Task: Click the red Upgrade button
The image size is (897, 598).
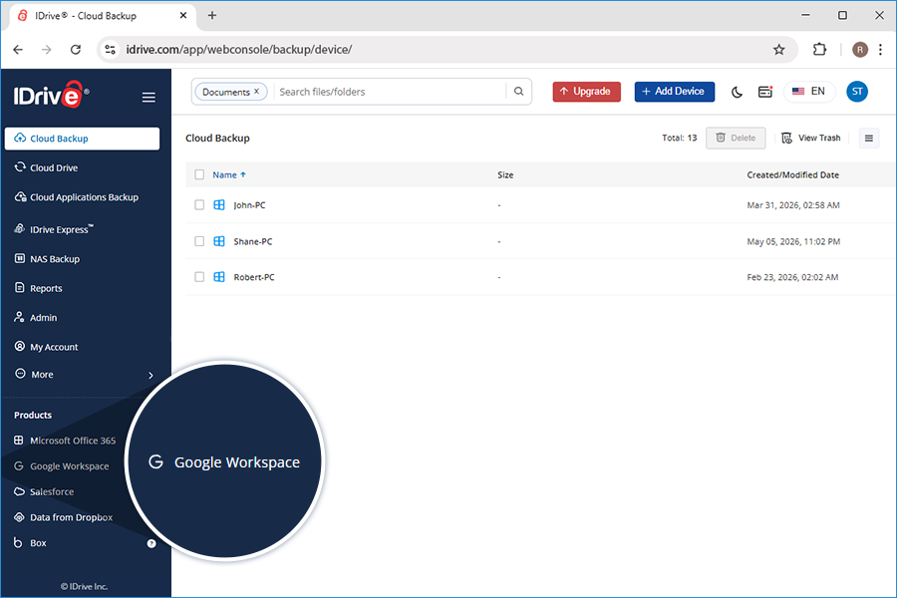Action: [586, 92]
